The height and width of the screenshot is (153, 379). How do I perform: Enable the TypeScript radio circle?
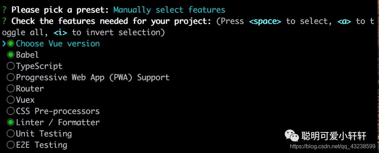(x=11, y=66)
